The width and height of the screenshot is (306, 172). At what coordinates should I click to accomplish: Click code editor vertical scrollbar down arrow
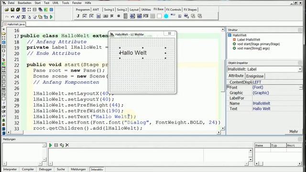[223, 129]
